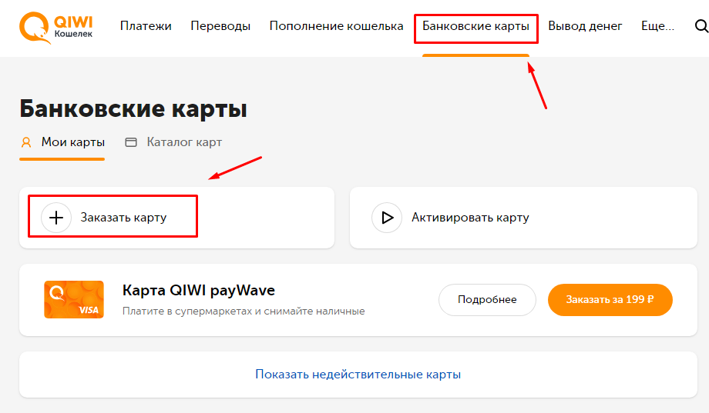
Task: Click the QIWI Кошелек logo
Action: coord(55,28)
